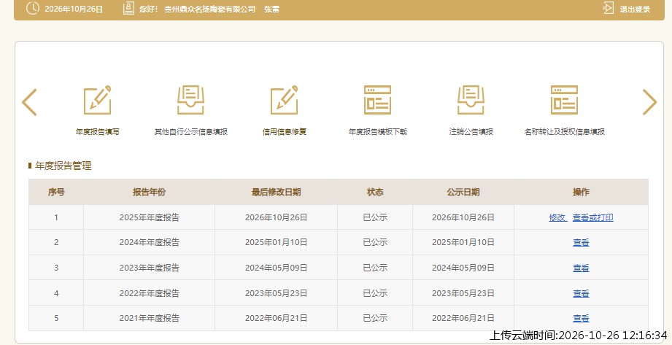Go to previous menu items with left arrow

click(29, 102)
